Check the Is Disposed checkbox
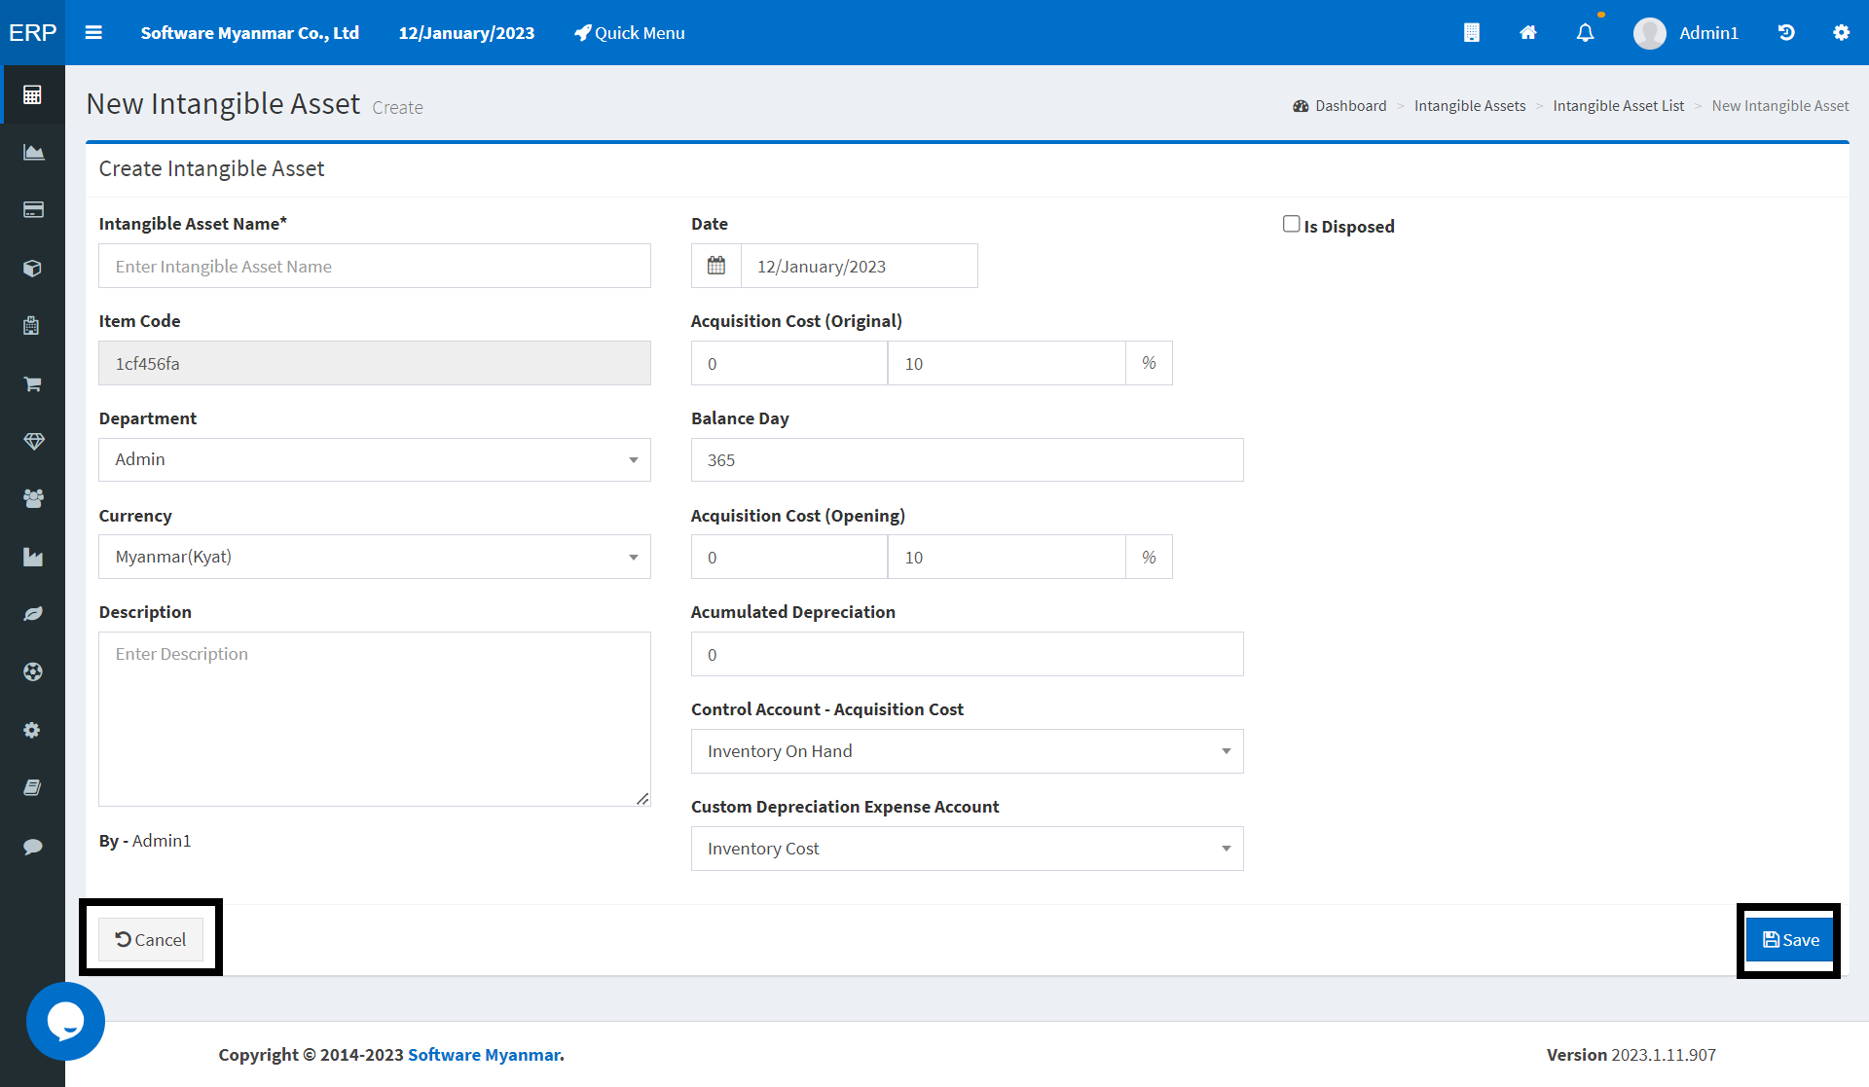This screenshot has width=1869, height=1087. point(1291,224)
